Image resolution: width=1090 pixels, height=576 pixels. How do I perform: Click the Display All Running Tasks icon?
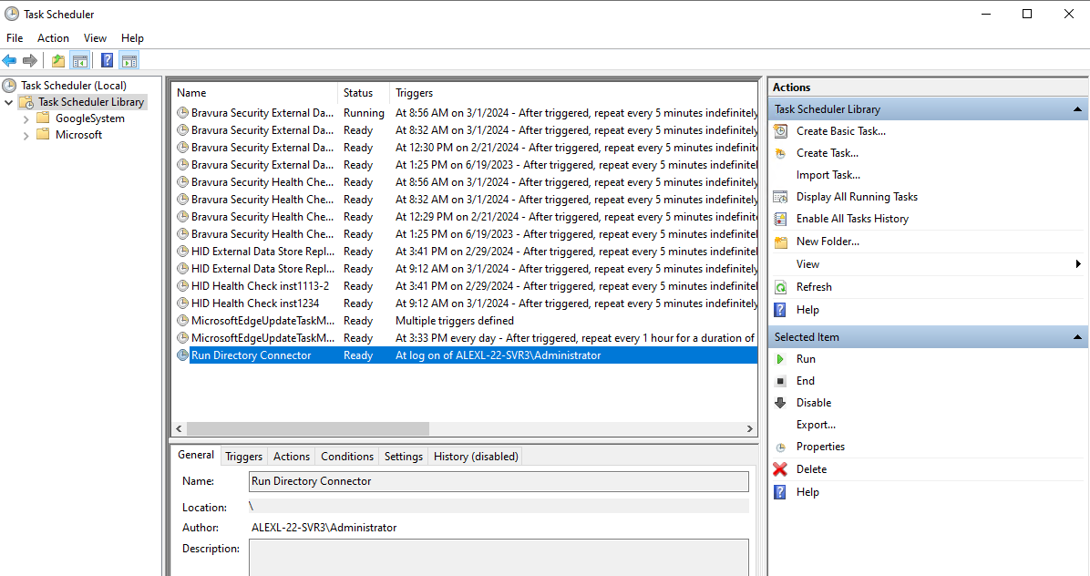click(780, 196)
